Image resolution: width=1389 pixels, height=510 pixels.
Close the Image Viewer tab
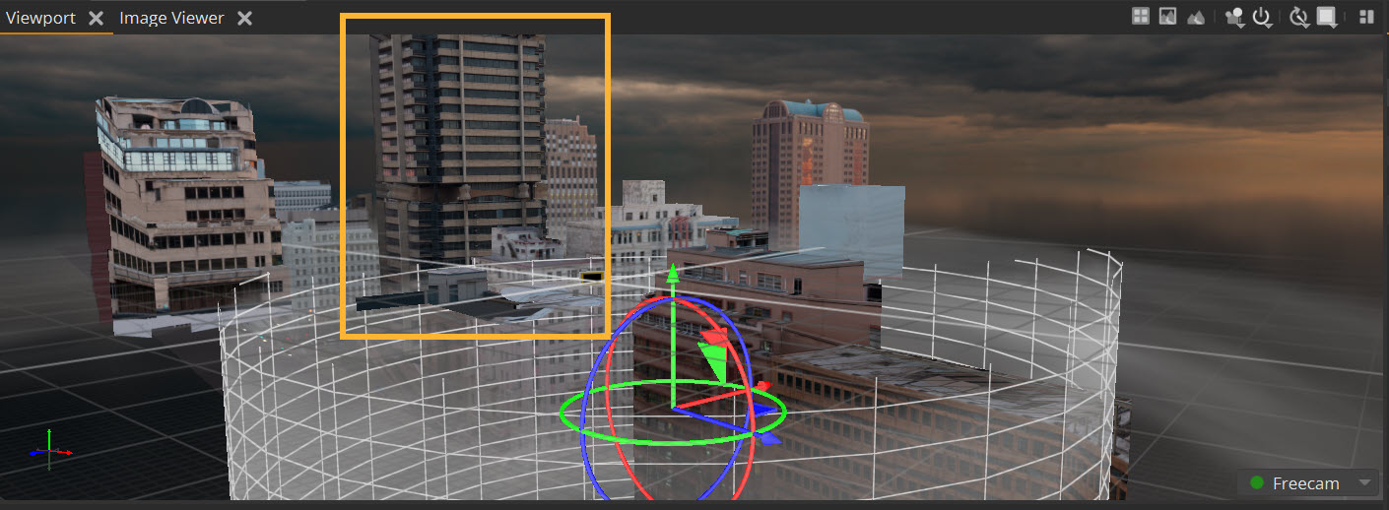[244, 18]
